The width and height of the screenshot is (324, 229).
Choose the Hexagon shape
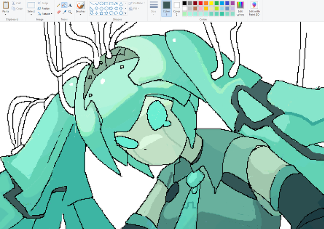106,9
